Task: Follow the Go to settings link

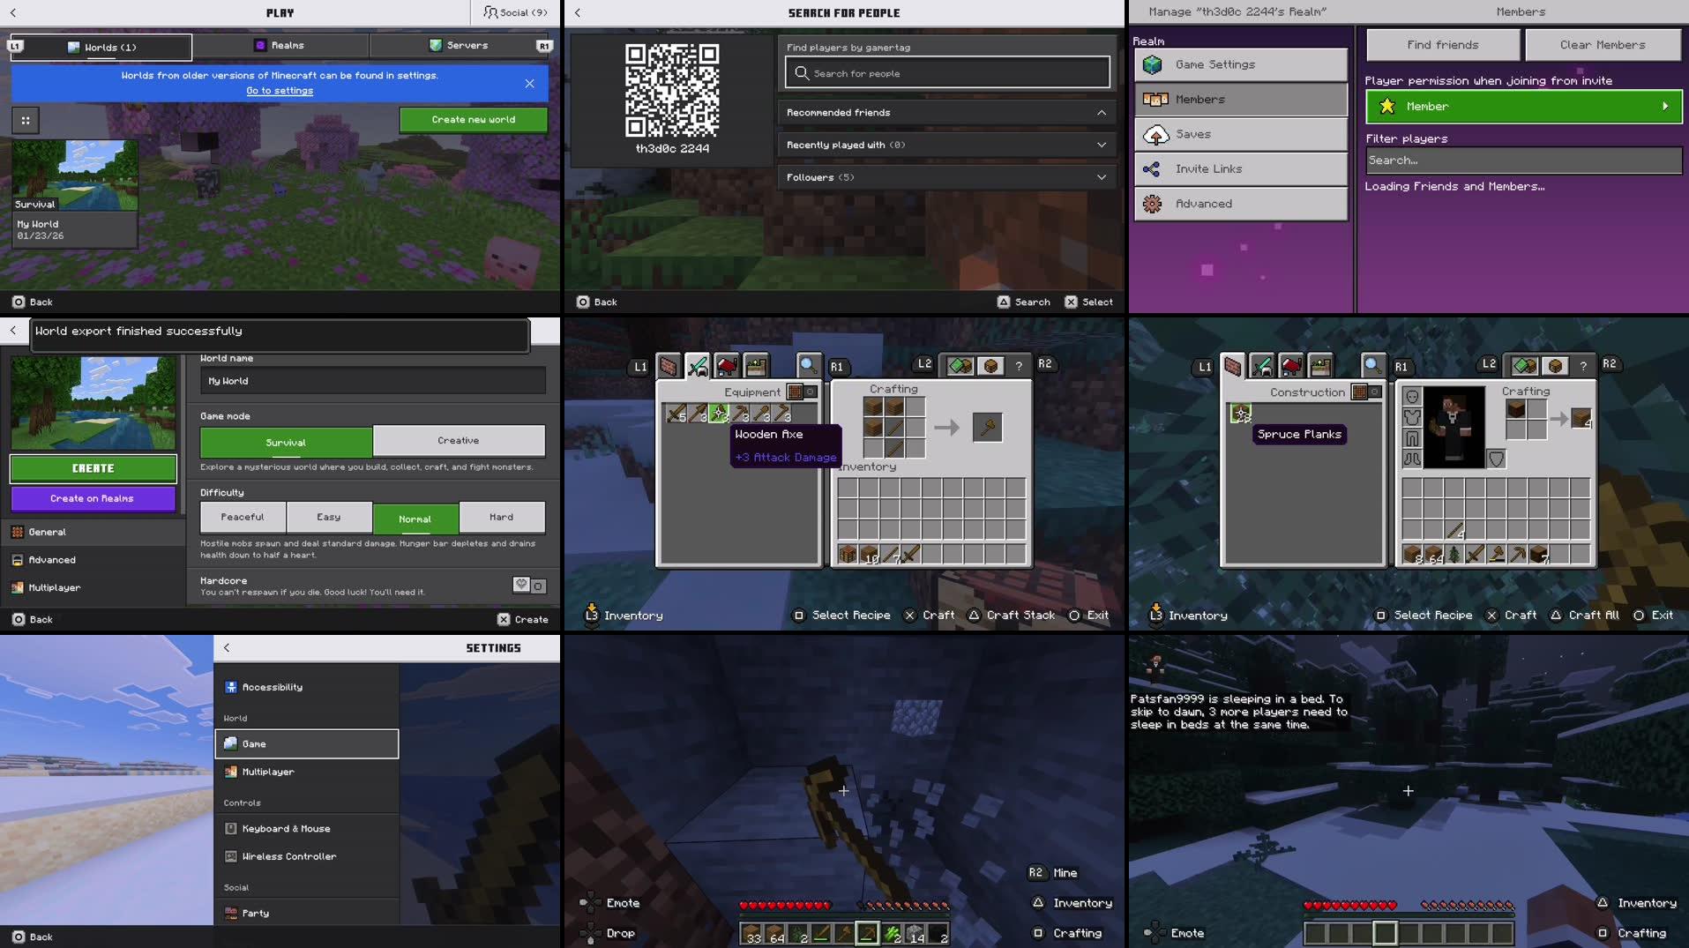Action: [x=280, y=91]
